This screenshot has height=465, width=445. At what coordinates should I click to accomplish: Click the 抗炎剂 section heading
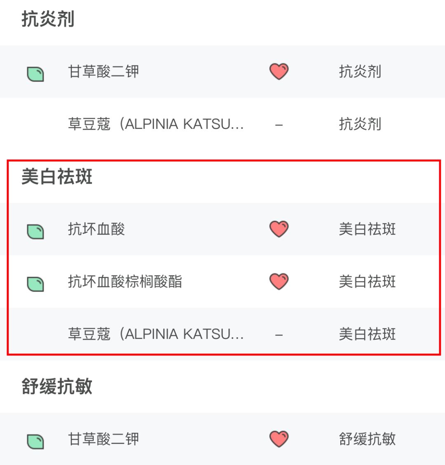(x=48, y=19)
